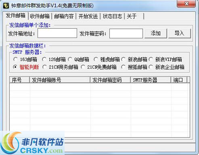199x155 pixels.
Task: Click the 导入 button
Action: pyautogui.click(x=180, y=33)
